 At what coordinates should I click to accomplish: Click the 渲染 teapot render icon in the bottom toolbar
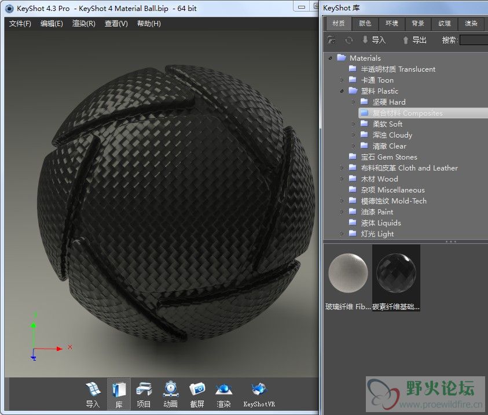(223, 394)
